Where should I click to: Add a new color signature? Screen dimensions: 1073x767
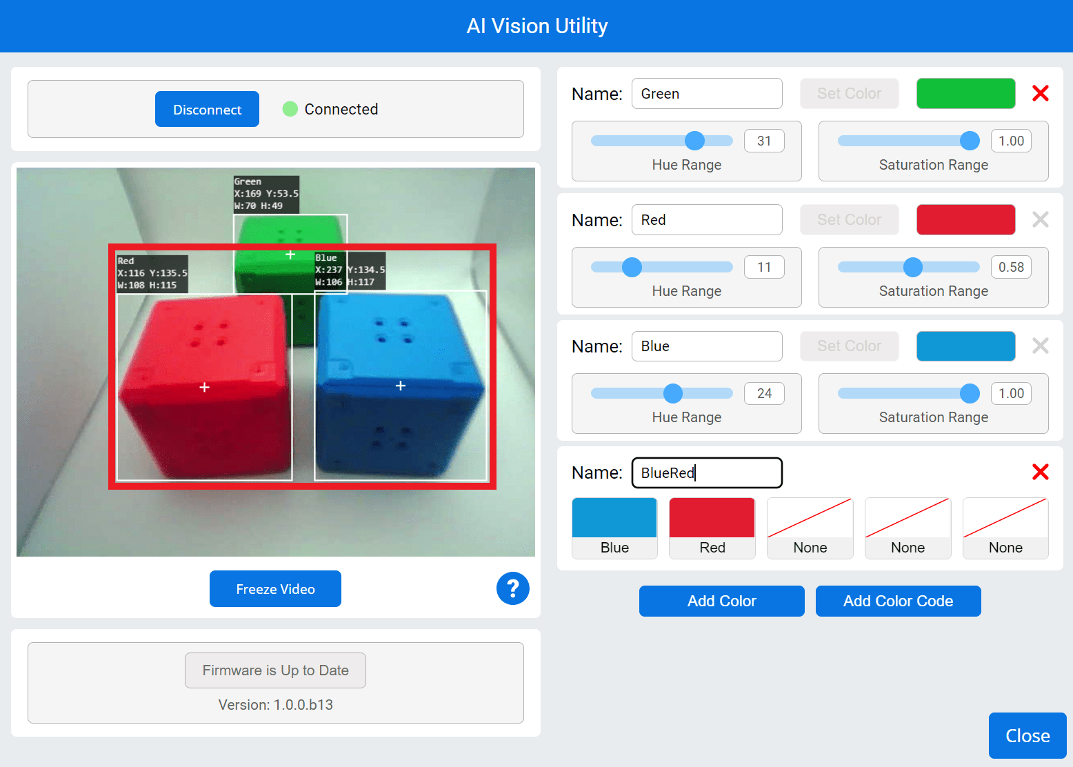(721, 601)
